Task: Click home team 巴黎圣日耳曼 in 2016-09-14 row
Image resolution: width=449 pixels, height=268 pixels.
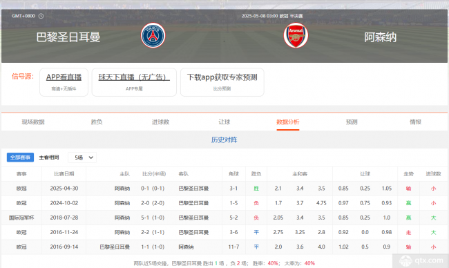Action: point(115,247)
